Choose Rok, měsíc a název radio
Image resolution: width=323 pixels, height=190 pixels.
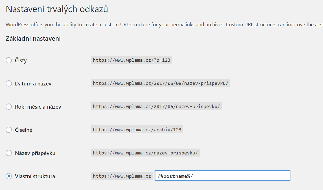point(9,107)
